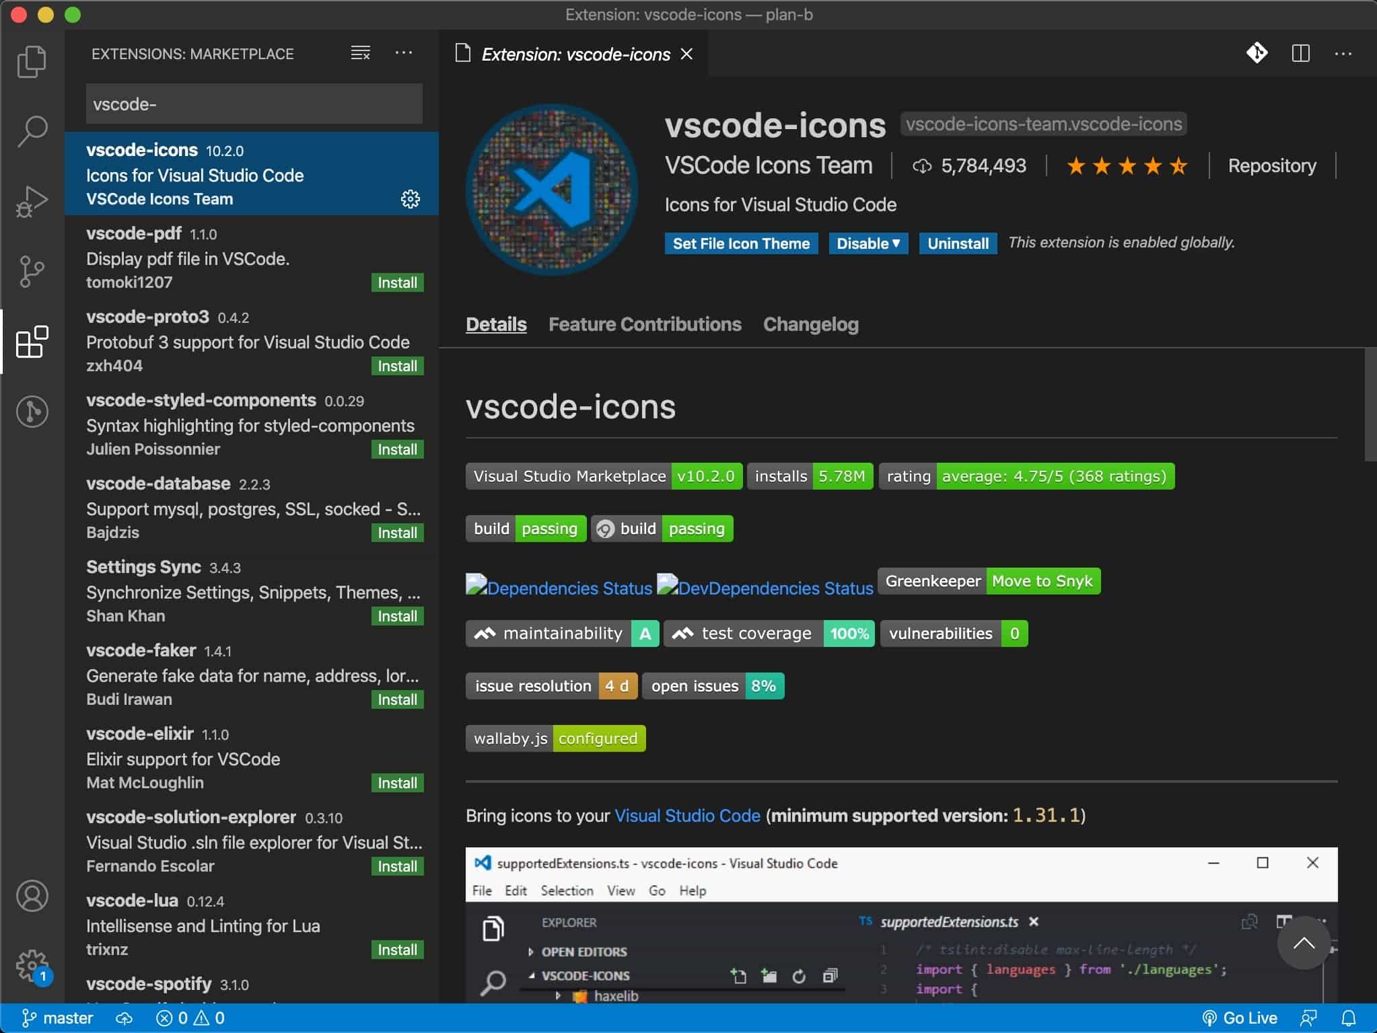
Task: Open the Explorer view in activity bar
Action: [32, 62]
